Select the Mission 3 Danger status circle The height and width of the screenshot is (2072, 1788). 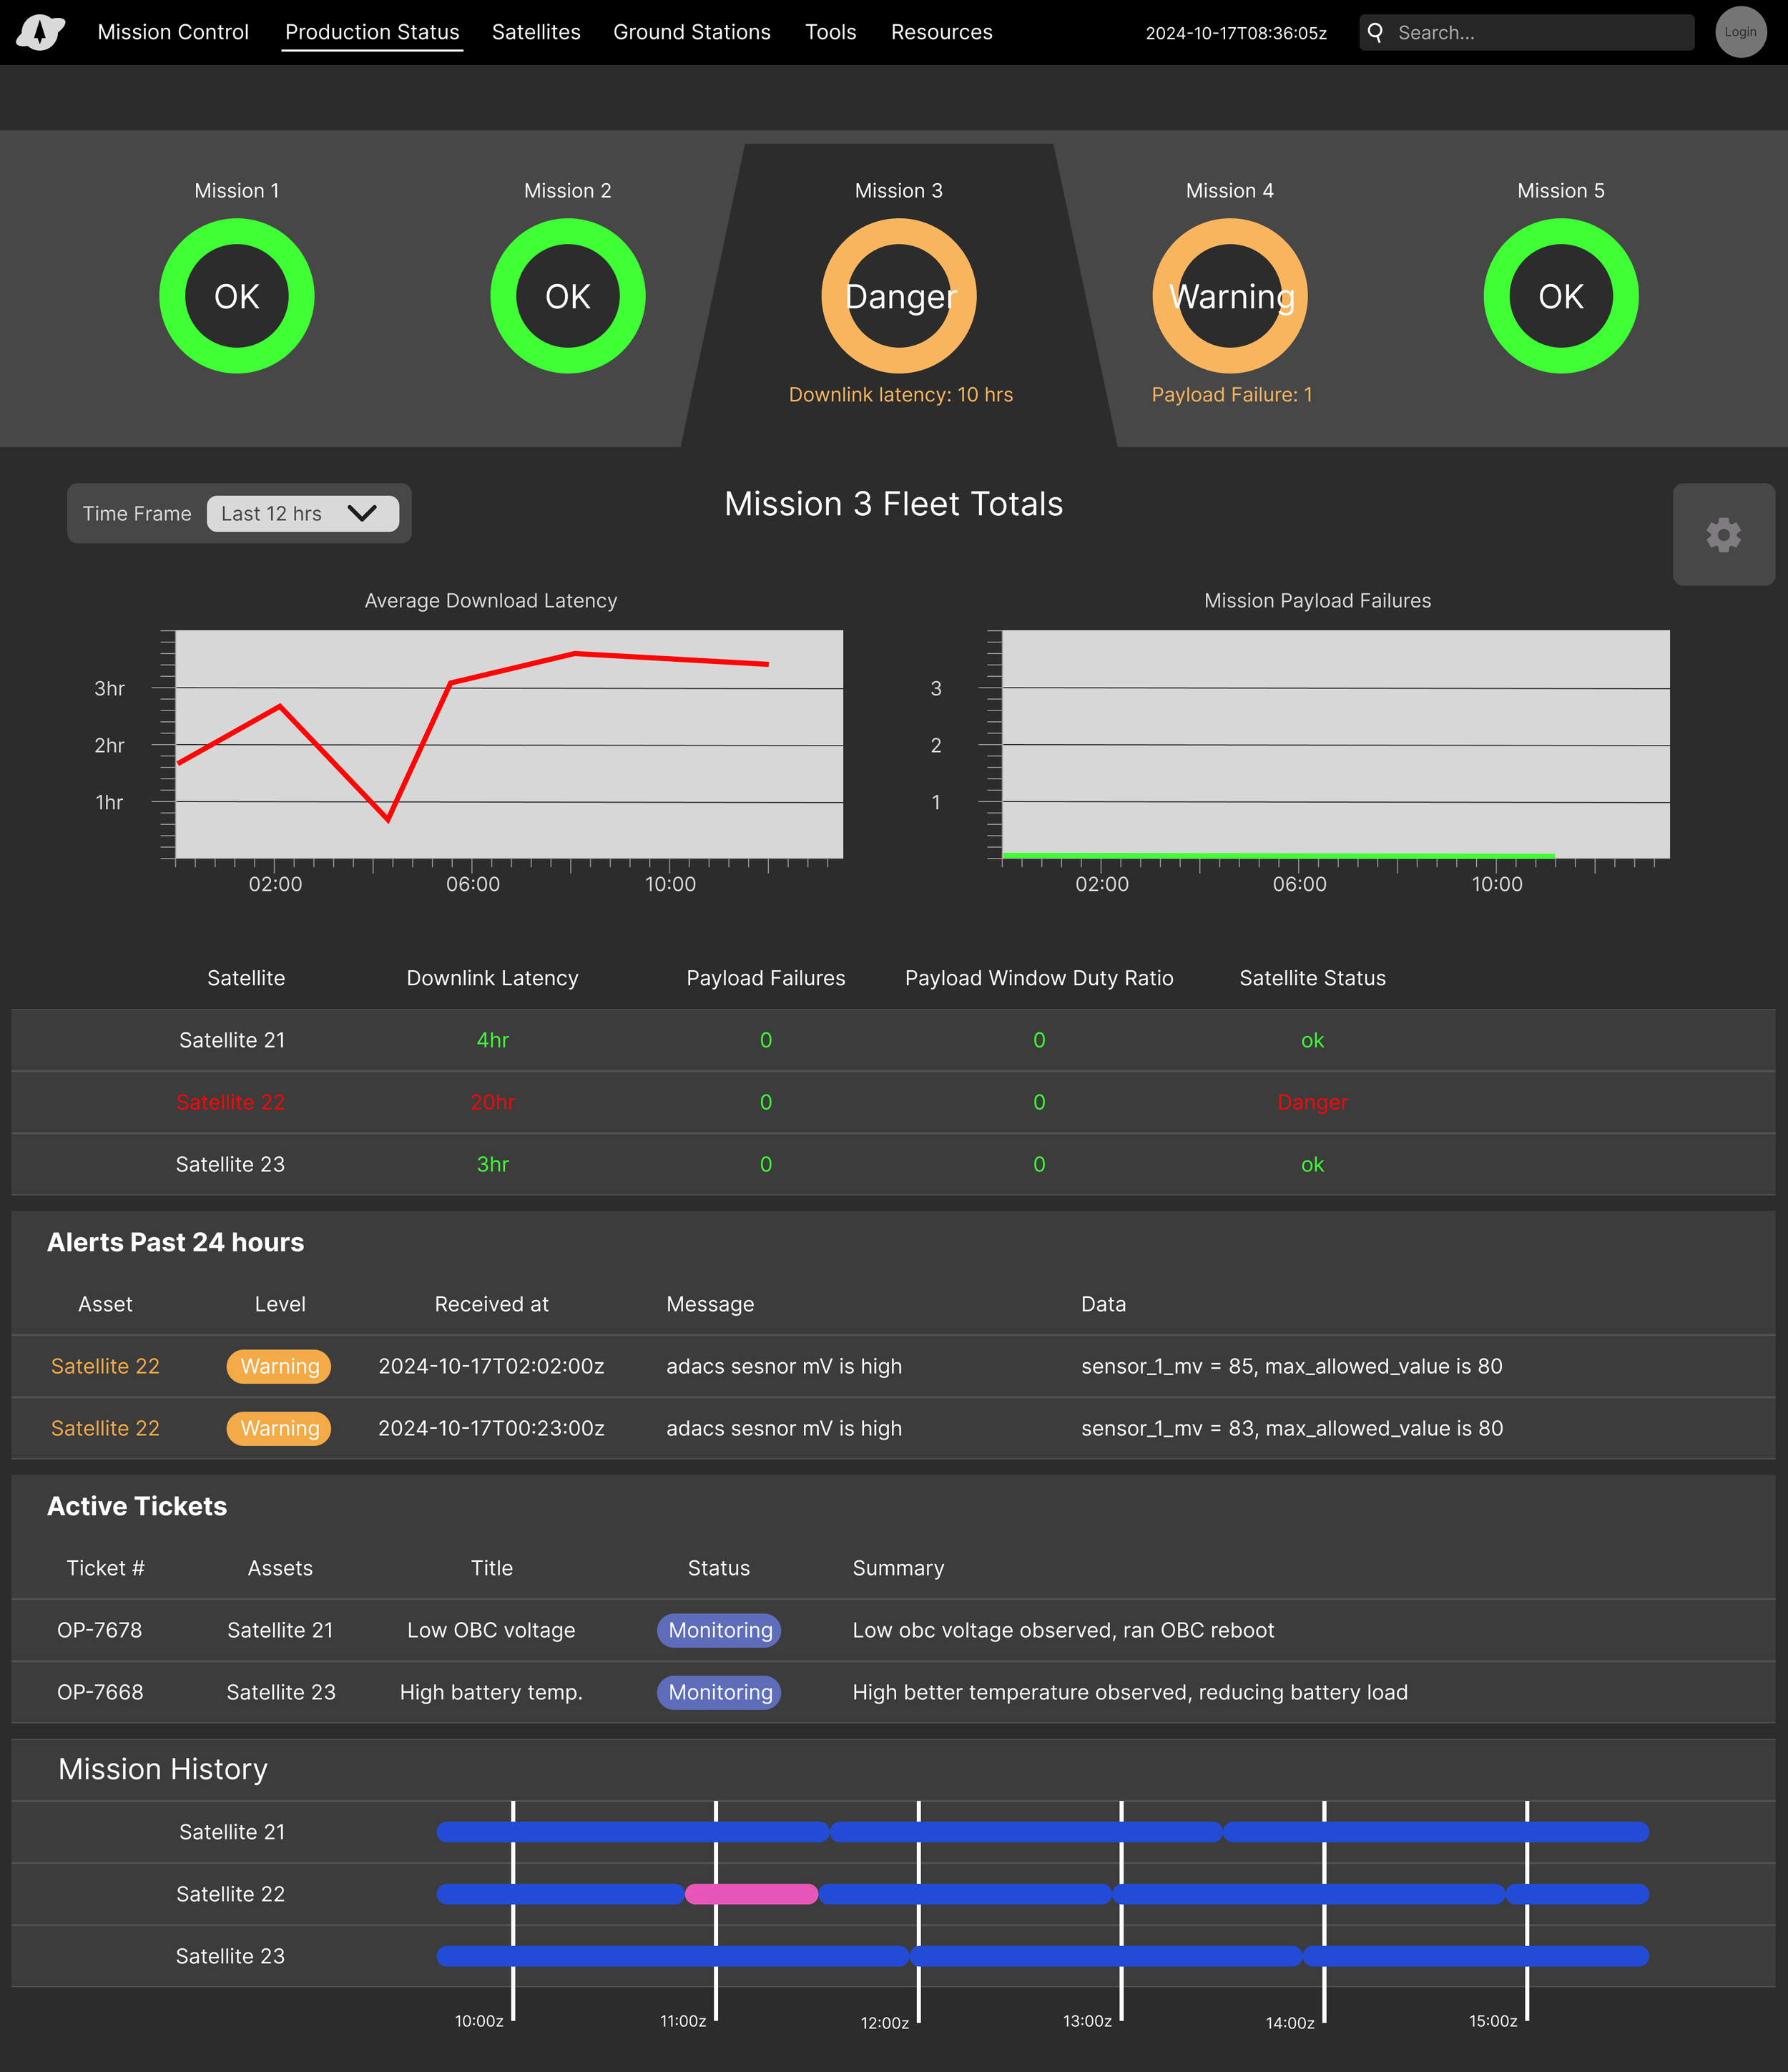coord(898,295)
